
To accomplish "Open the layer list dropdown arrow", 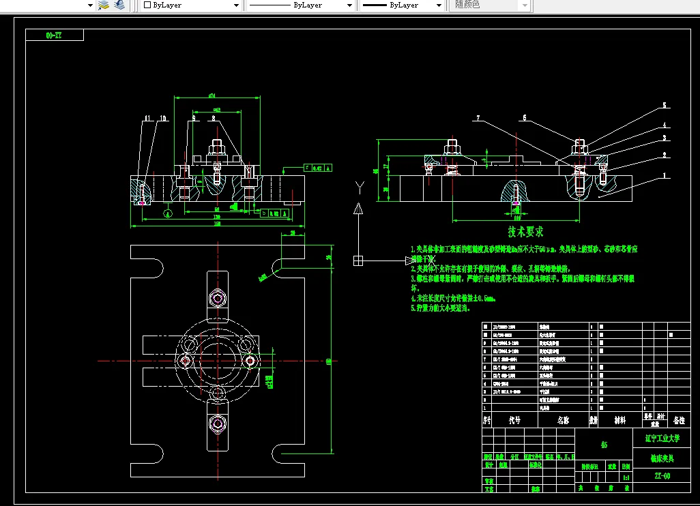I will click(x=90, y=5).
